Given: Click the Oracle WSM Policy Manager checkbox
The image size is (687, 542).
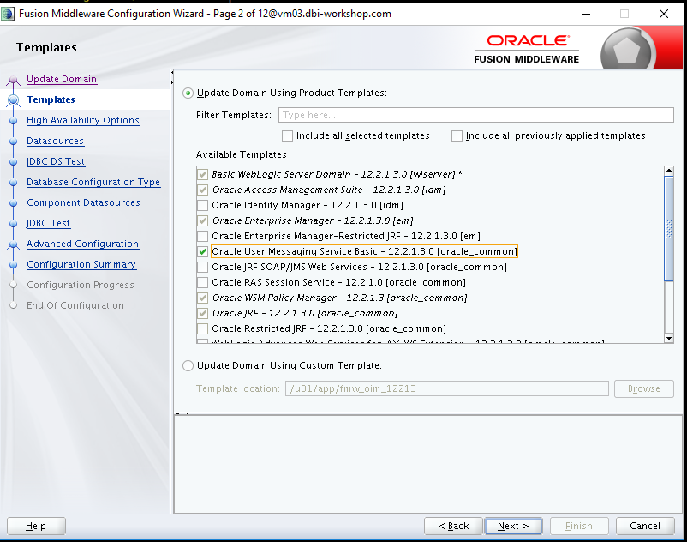Looking at the screenshot, I should pyautogui.click(x=202, y=298).
